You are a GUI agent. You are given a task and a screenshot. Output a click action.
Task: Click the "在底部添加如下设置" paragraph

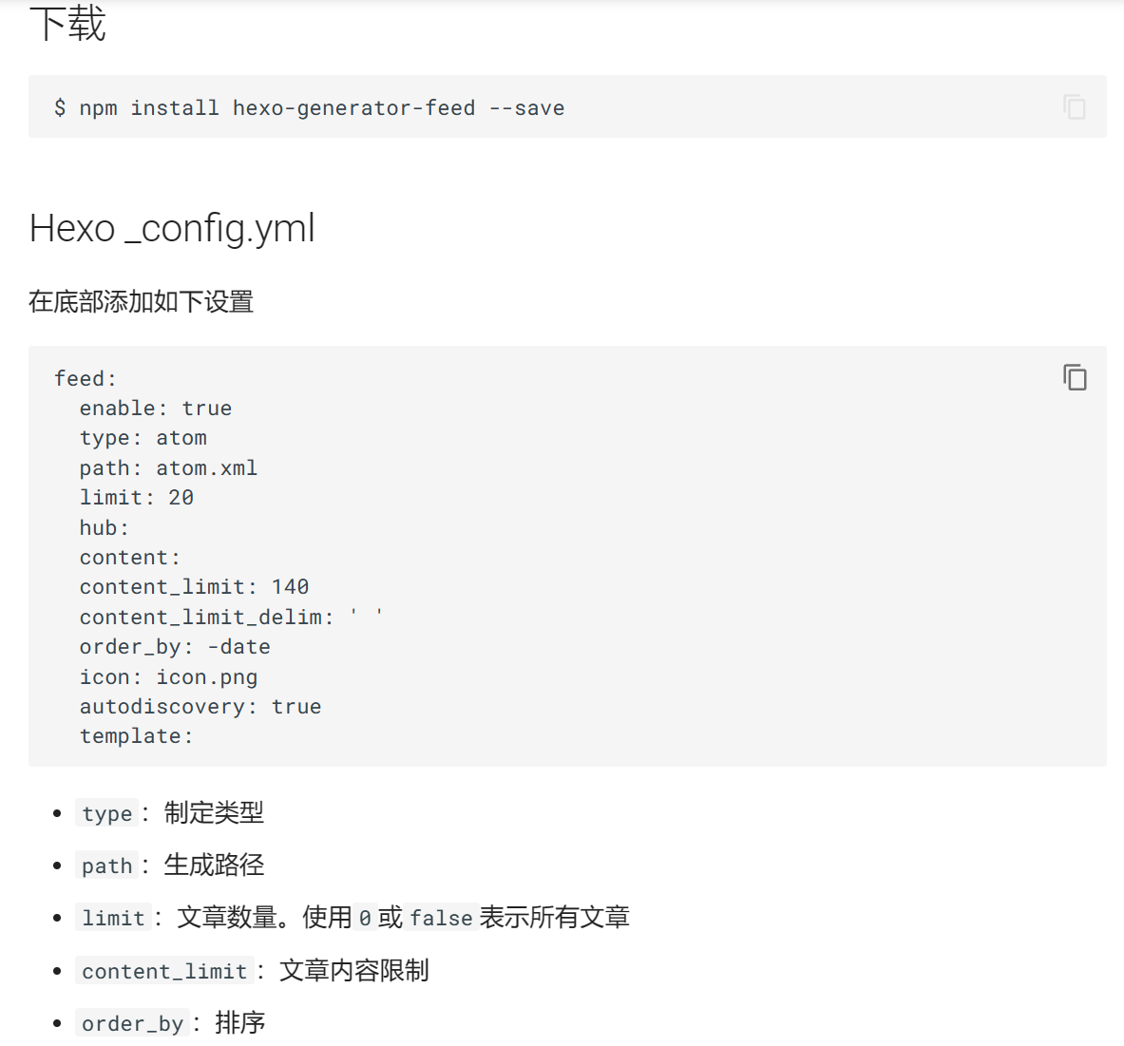(x=141, y=302)
